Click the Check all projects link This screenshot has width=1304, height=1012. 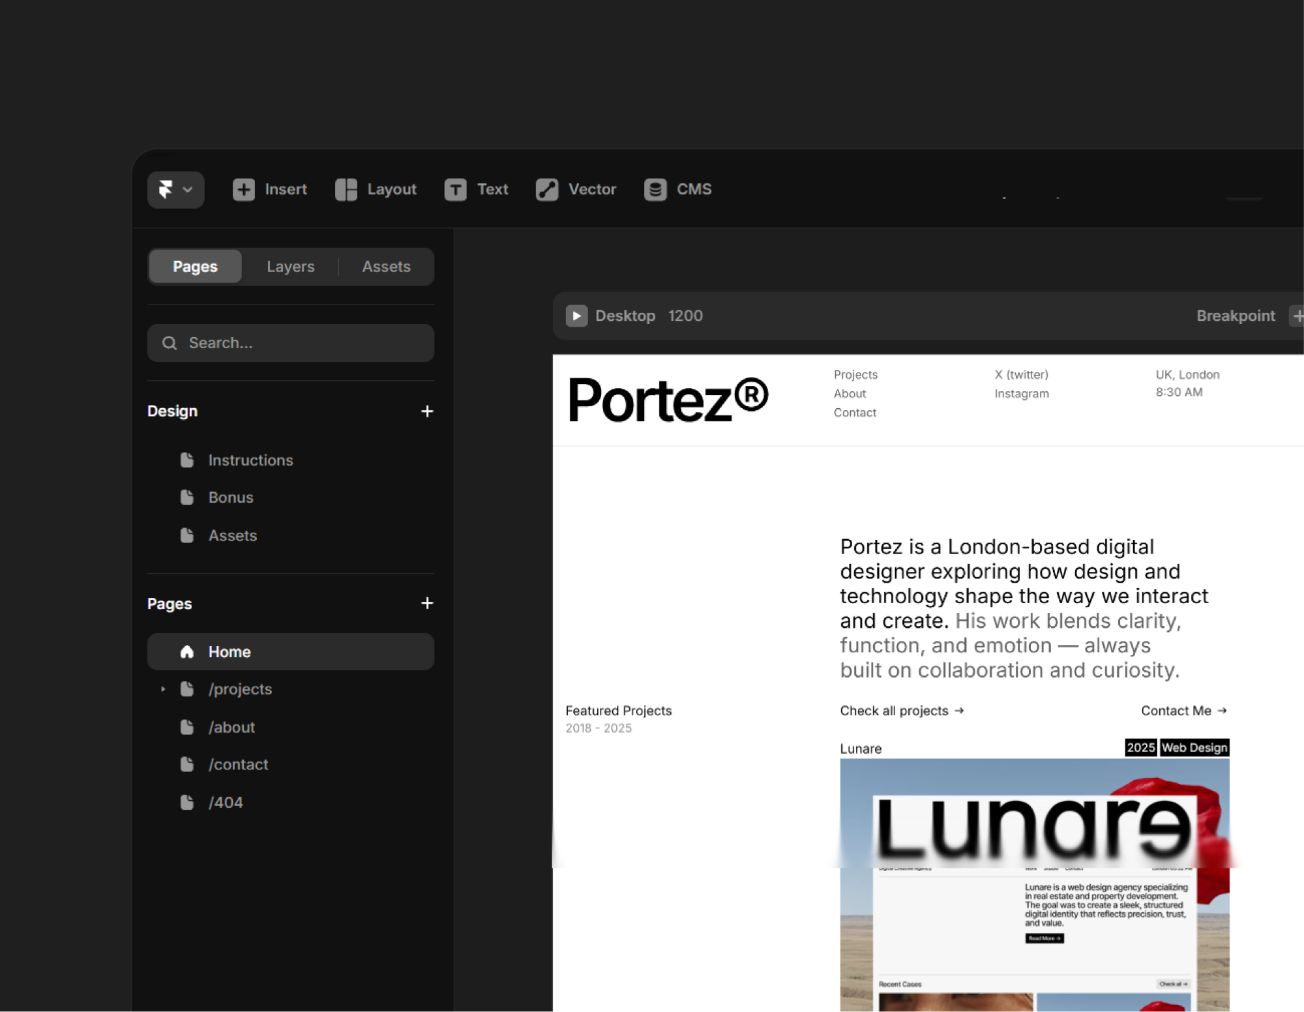(901, 711)
